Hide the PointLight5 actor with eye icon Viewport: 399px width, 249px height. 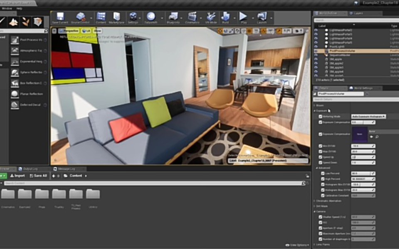click(x=316, y=47)
